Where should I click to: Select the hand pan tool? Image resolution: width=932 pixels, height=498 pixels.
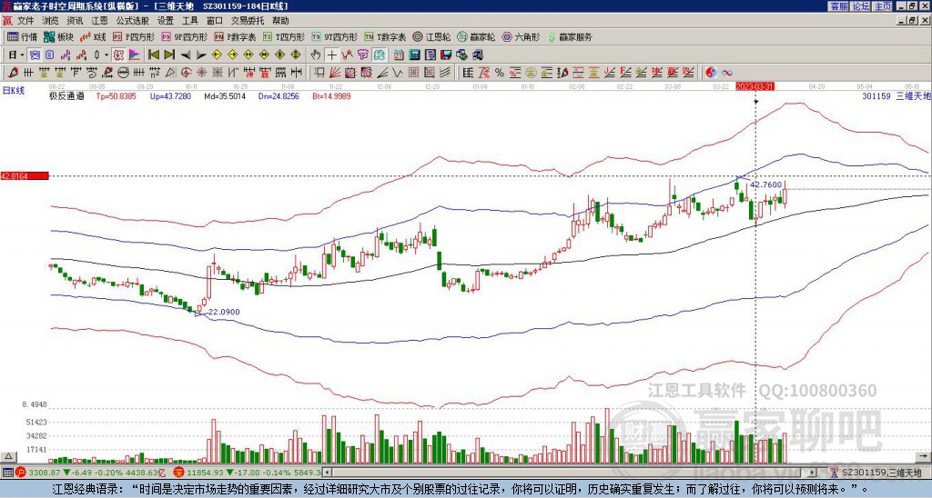pos(316,55)
